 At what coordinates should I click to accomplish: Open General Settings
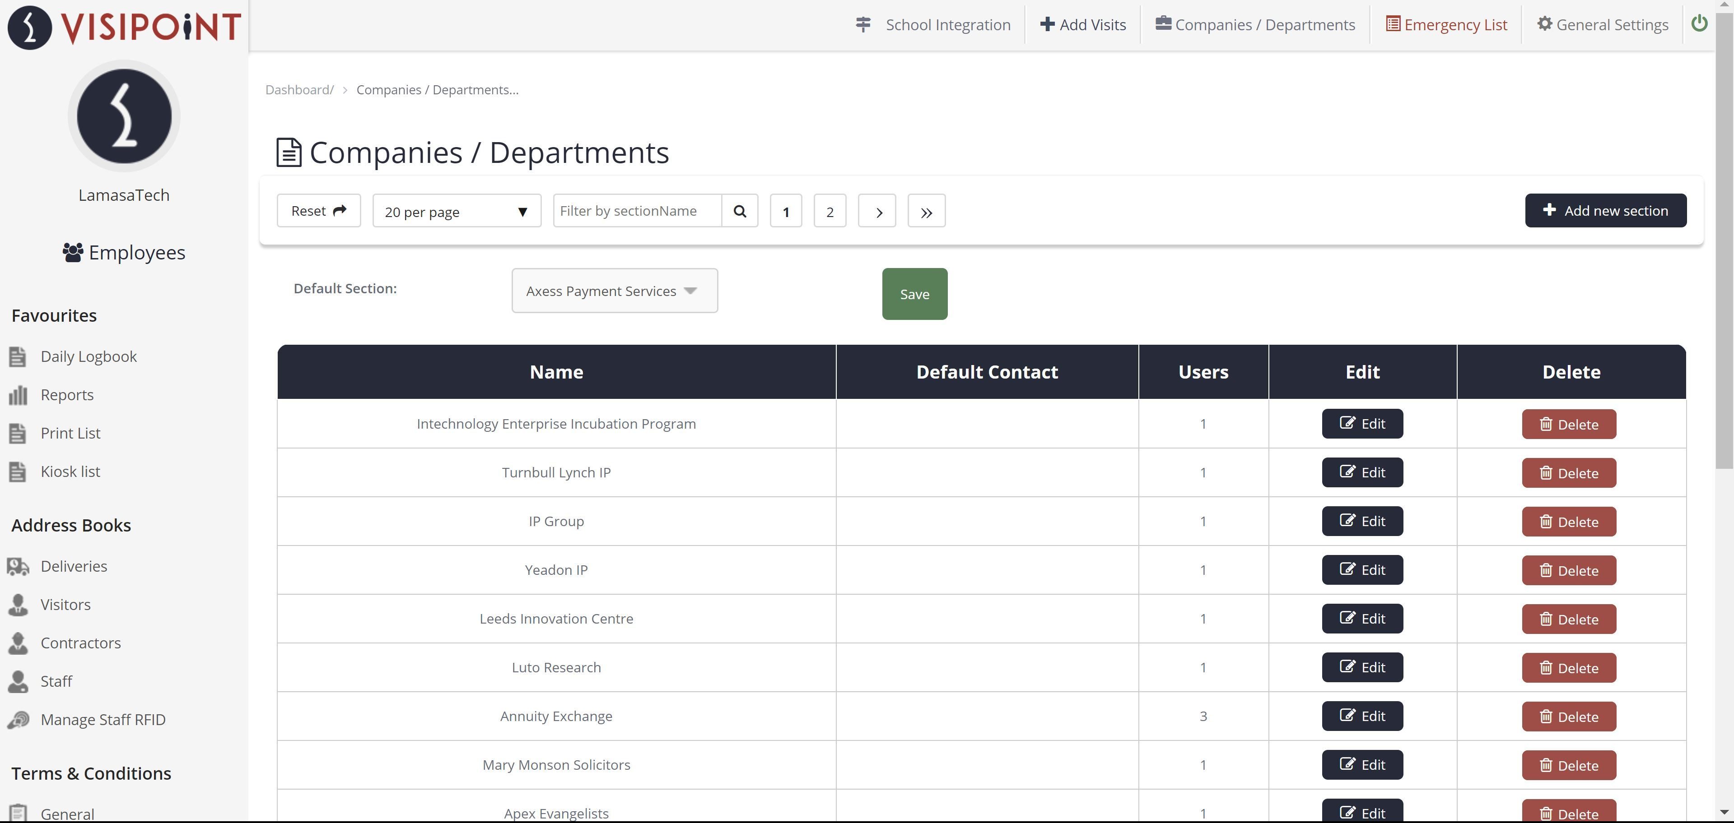click(x=1603, y=25)
